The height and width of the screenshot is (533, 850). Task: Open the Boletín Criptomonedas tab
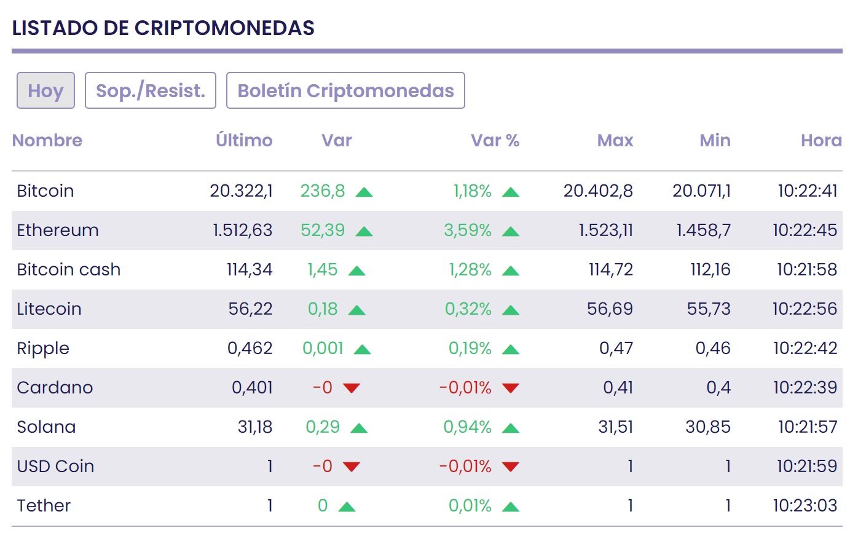tap(345, 90)
